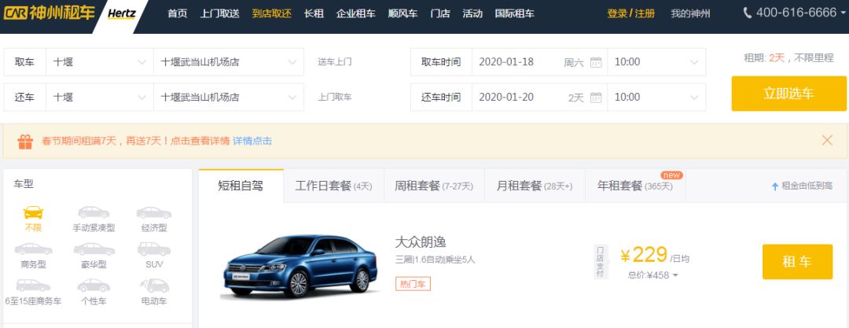Switch to 月租套餐 (28天+) tab
The height and width of the screenshot is (328, 849).
click(x=535, y=186)
